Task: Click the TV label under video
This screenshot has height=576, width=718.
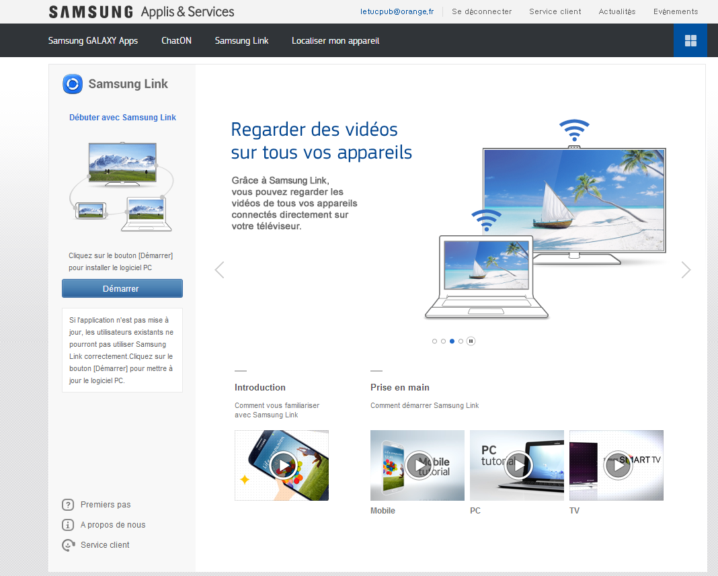Action: point(574,511)
